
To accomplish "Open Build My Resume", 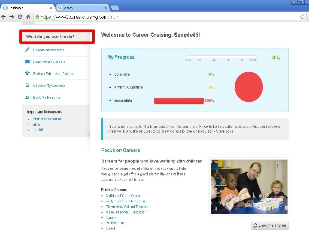I will [47, 97].
